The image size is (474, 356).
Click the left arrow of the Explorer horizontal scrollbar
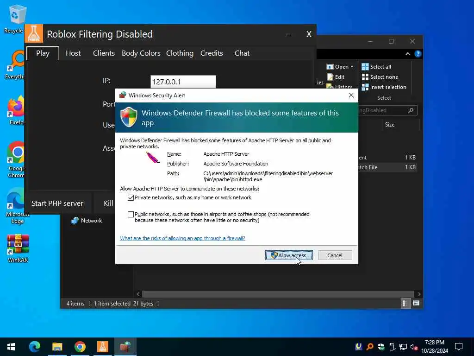pos(138,294)
